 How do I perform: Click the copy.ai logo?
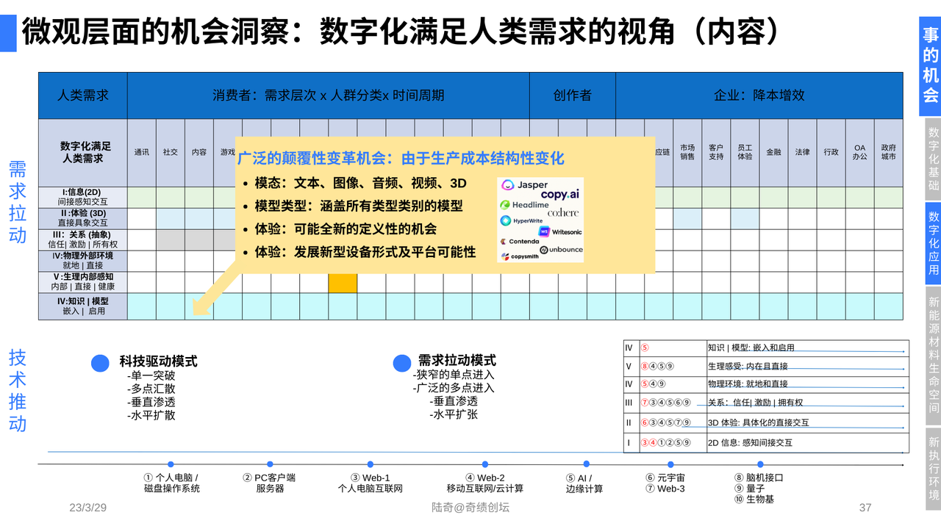point(560,195)
